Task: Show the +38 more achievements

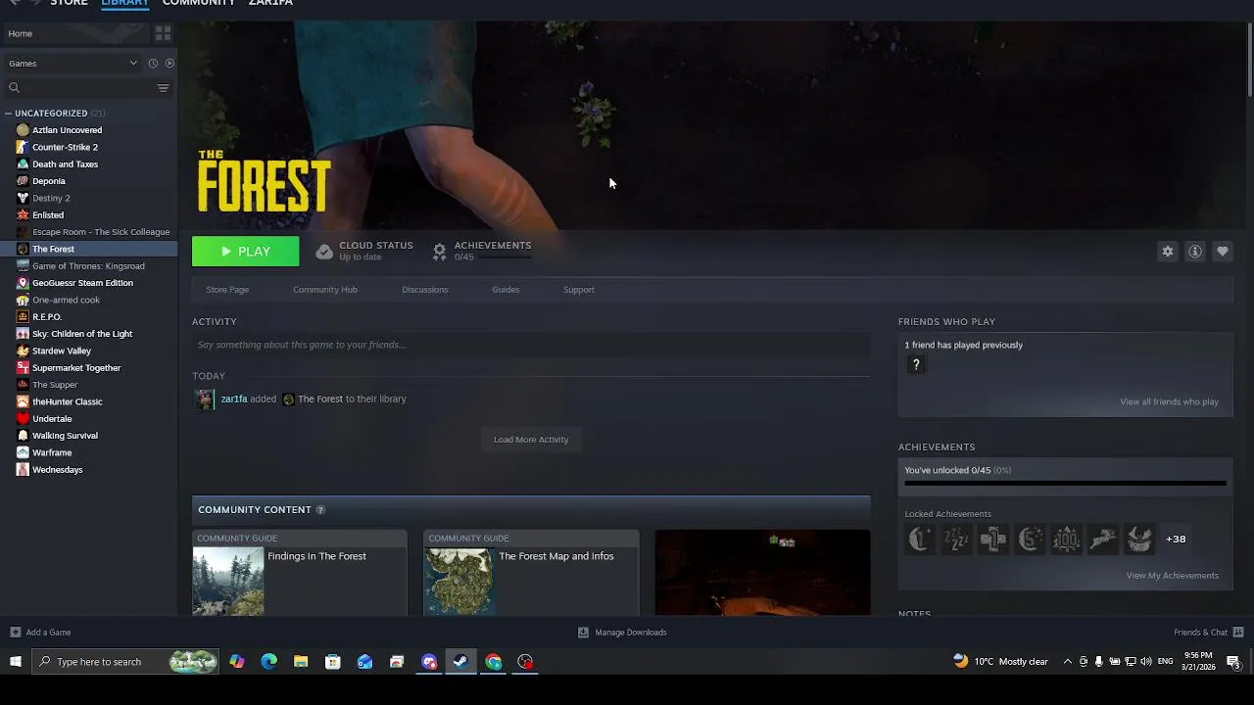Action: 1176,539
